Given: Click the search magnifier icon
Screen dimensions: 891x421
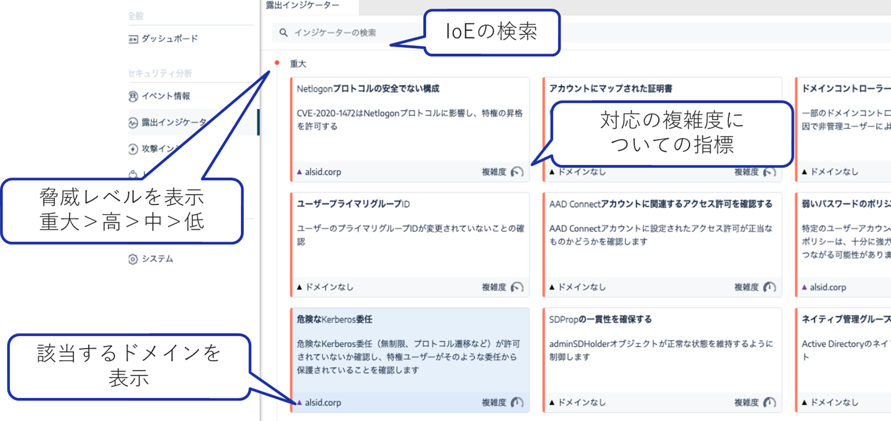Looking at the screenshot, I should (x=283, y=33).
